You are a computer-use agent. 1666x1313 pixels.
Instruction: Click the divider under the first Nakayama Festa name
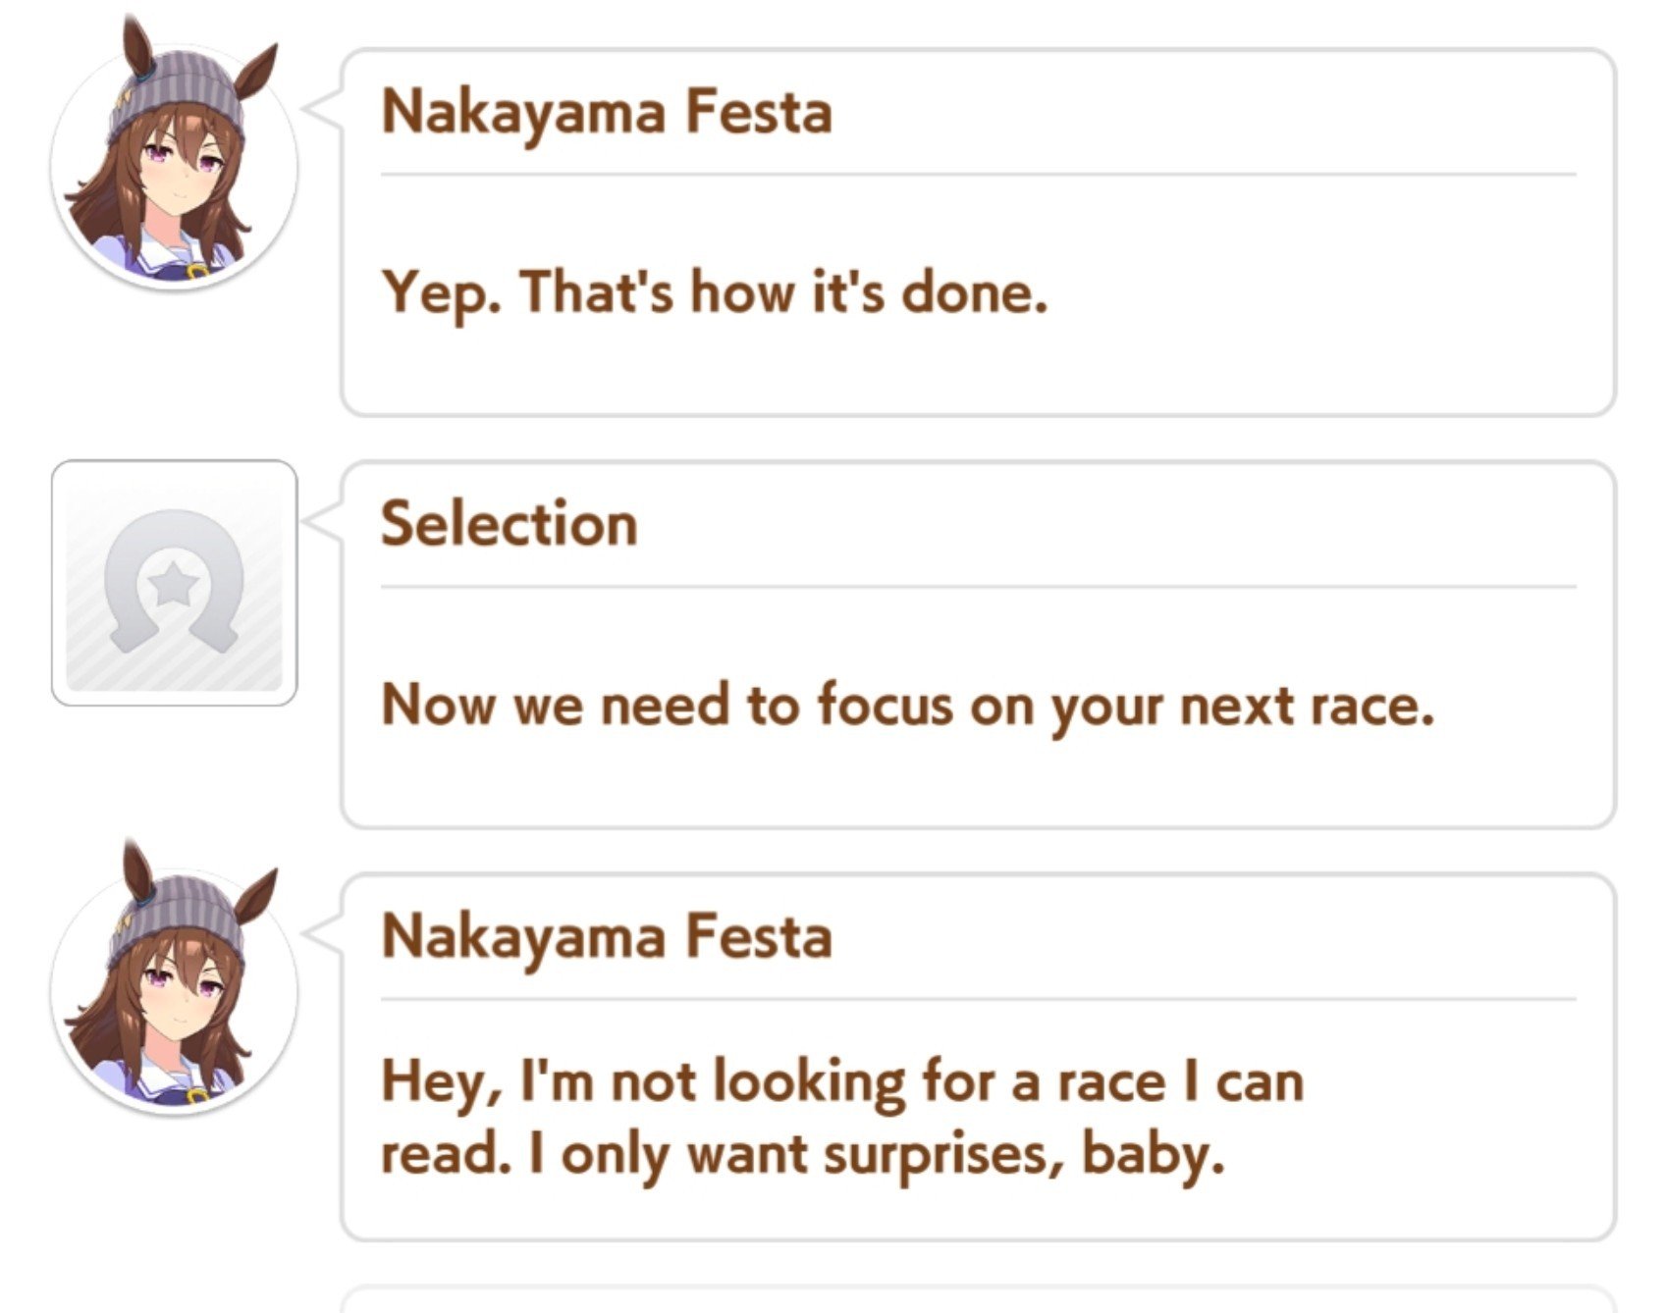click(979, 175)
